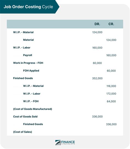Viewport: 130px width, 149px height.
Task: Click the DR. column header
Action: pyautogui.click(x=97, y=24)
